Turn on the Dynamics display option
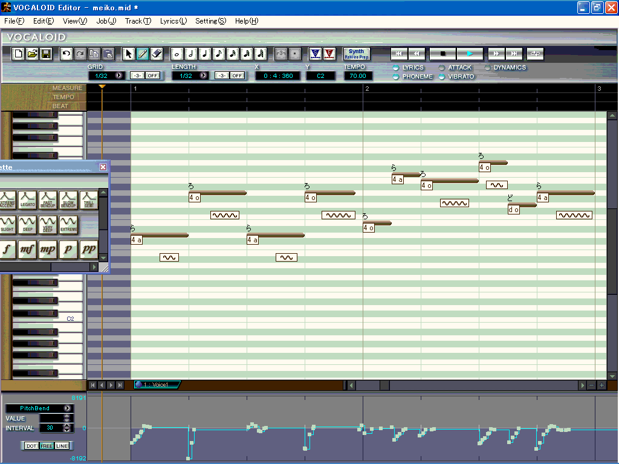Screen dimensions: 619x464 [x=487, y=68]
